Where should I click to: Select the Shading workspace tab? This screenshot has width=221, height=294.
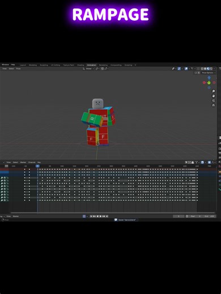80,65
